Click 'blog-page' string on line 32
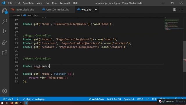 click(x=56, y=78)
